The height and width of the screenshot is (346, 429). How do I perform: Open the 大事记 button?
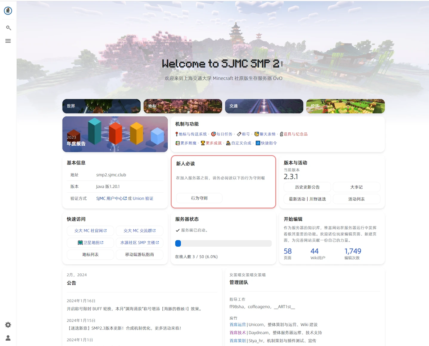[x=357, y=187]
